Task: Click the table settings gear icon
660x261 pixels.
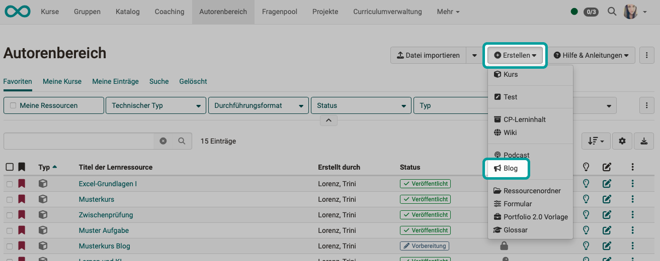Action: (622, 141)
